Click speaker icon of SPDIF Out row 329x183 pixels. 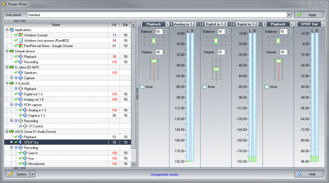(x=21, y=142)
